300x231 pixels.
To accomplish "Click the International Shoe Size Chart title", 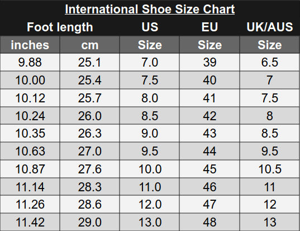I will click(150, 9).
